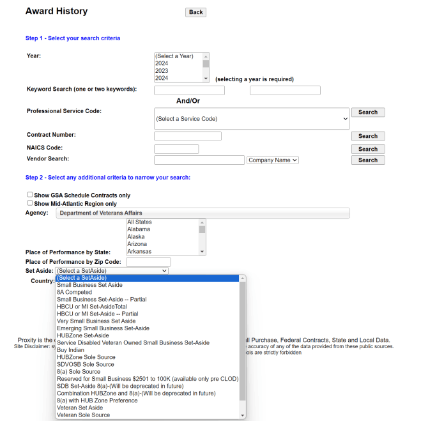421x421 pixels.
Task: Choose 8A Competed option
Action: point(147,292)
